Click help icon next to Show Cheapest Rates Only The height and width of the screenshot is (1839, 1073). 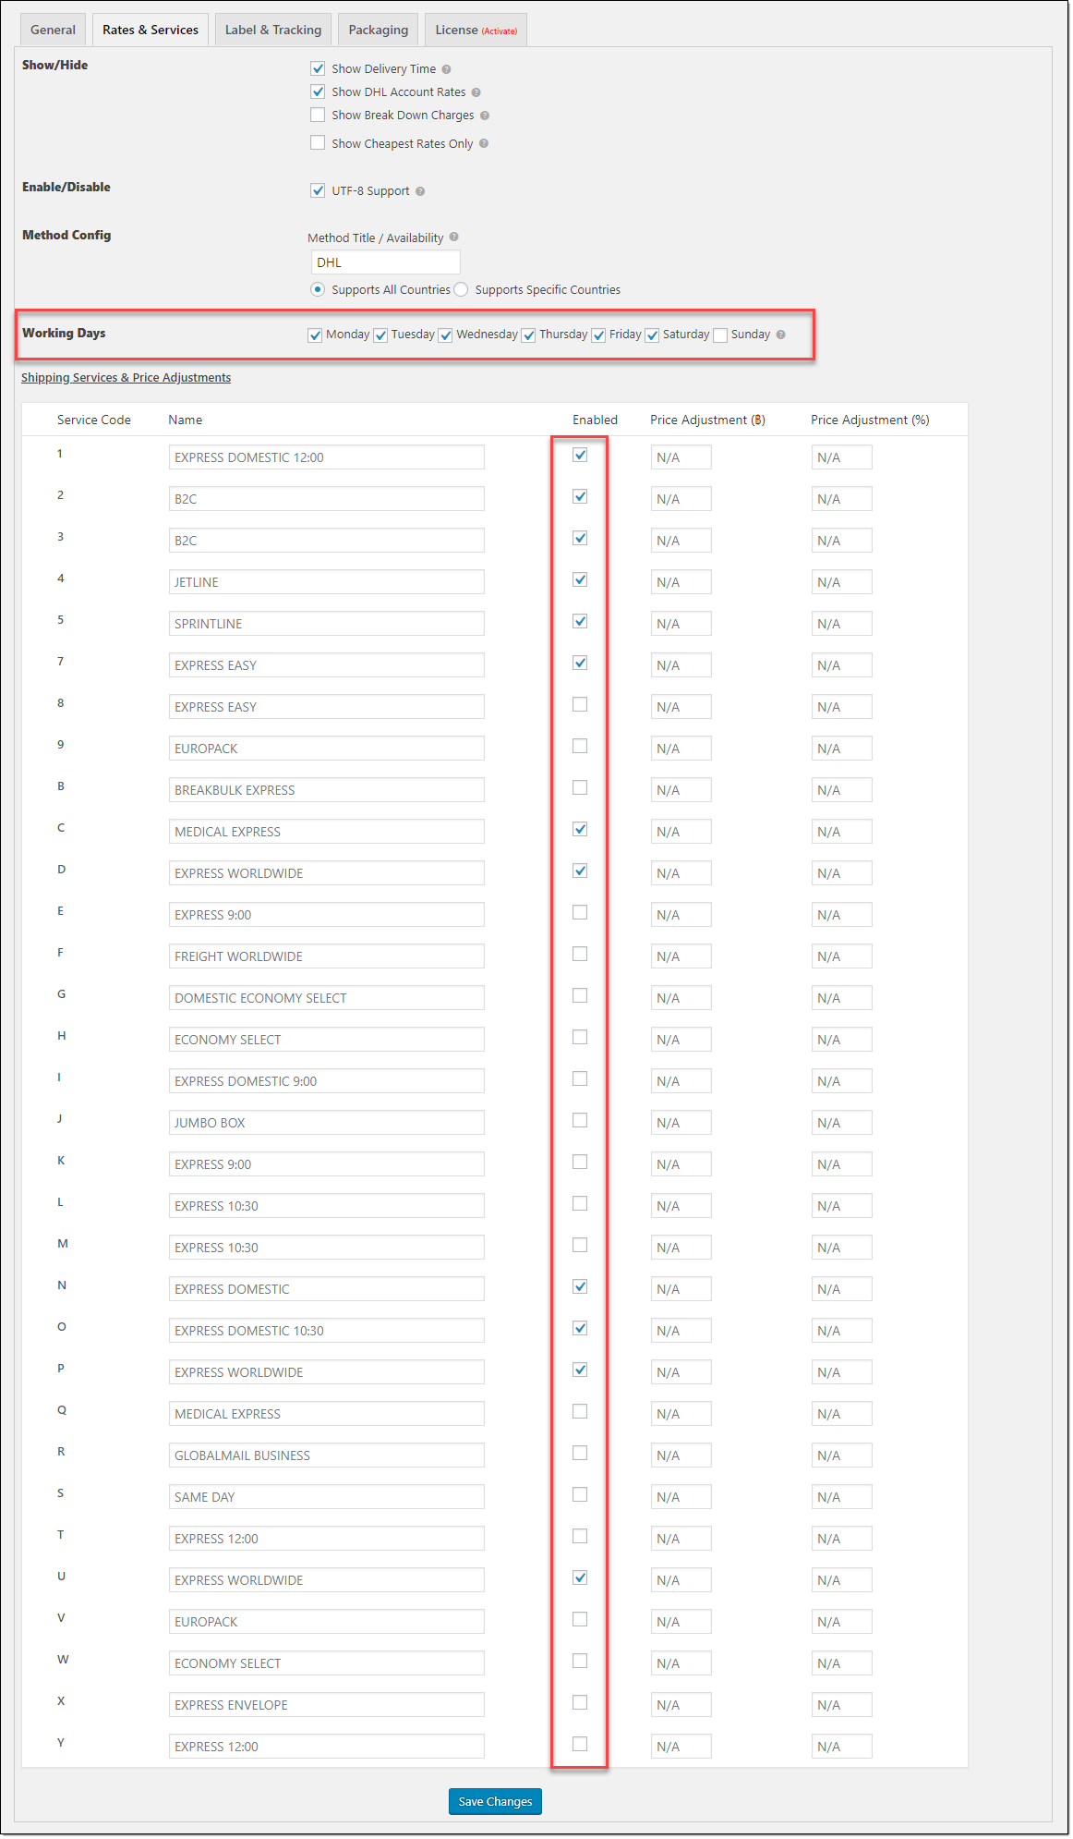click(x=484, y=144)
